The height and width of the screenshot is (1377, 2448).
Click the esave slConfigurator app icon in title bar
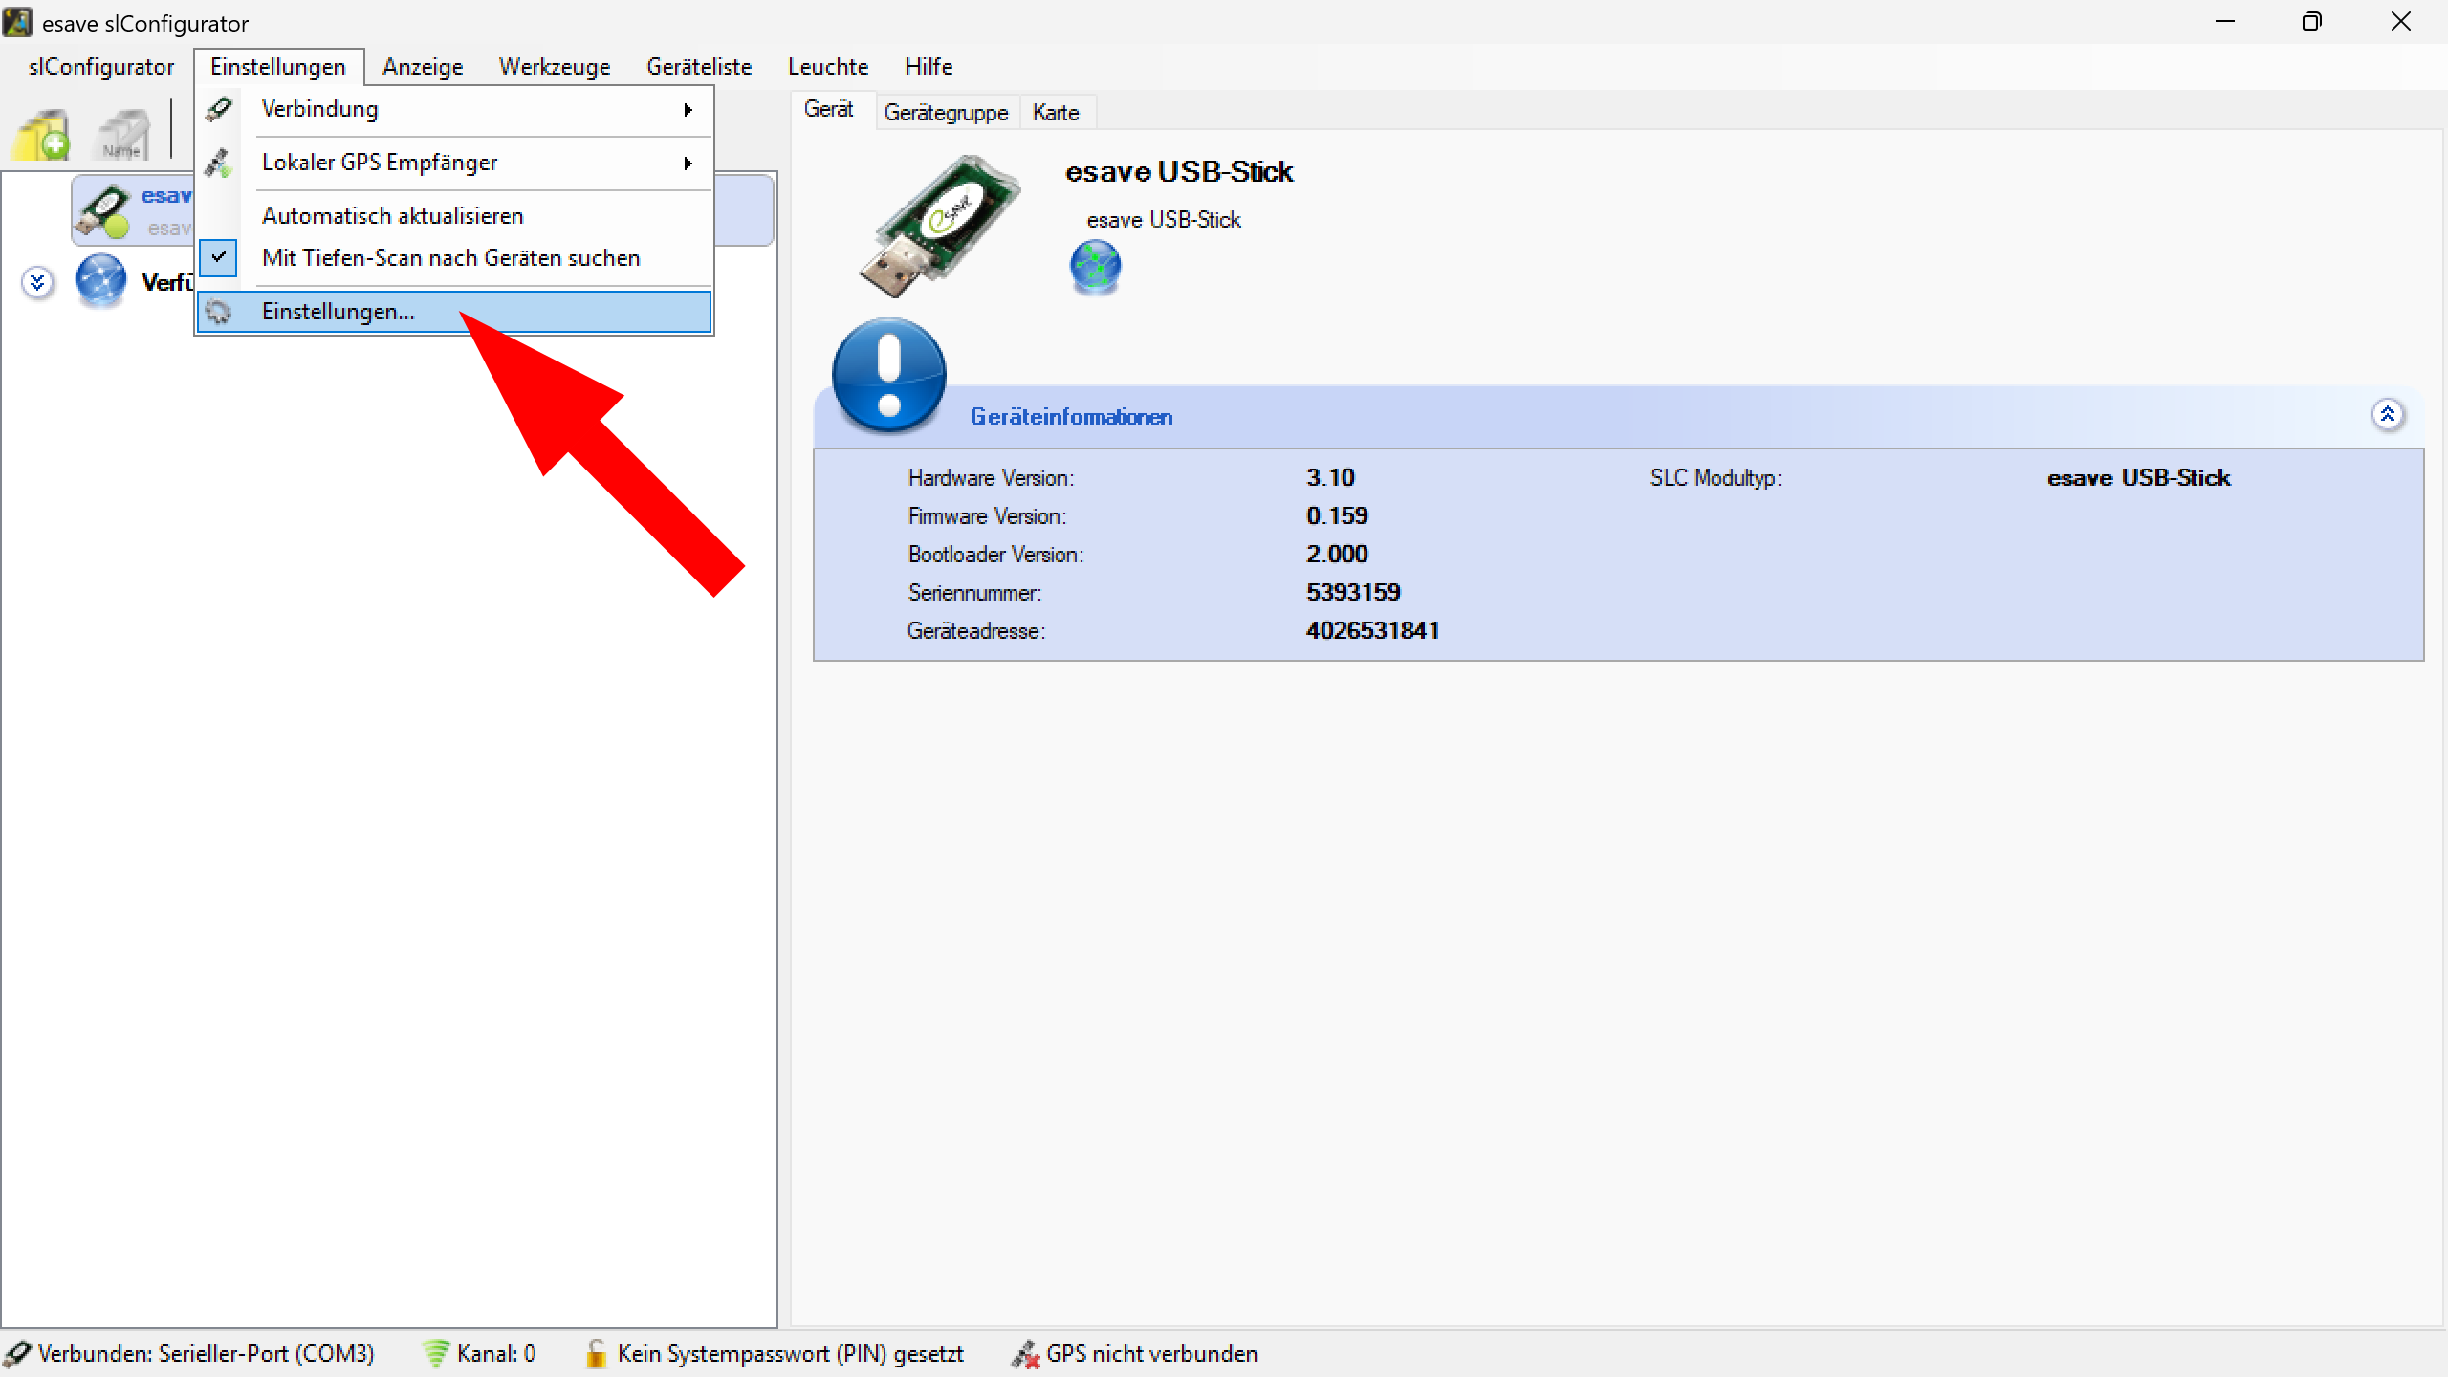pos(17,22)
